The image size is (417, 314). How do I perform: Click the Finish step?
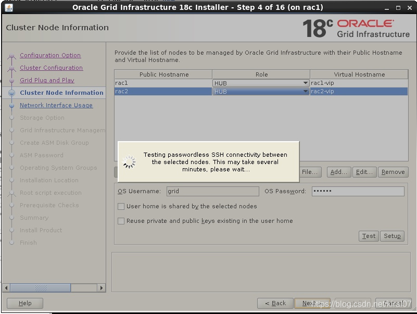(x=28, y=243)
